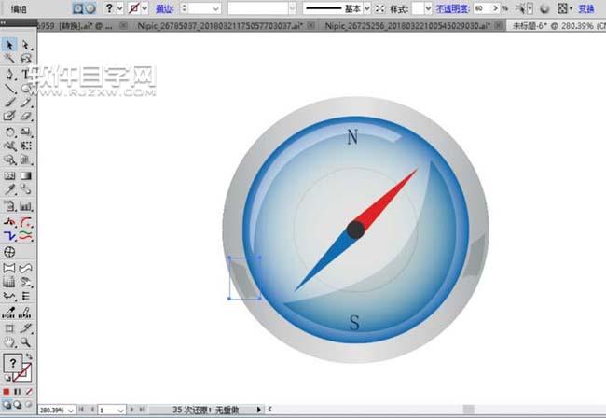Switch to Nipic_26725256 document tab
The width and height of the screenshot is (606, 418).
coord(407,26)
